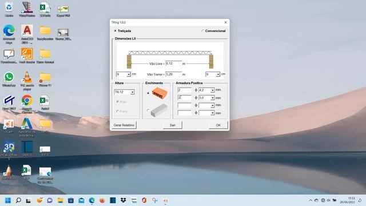Choose ceramic brick filling option
The height and width of the screenshot is (206, 366).
click(148, 93)
